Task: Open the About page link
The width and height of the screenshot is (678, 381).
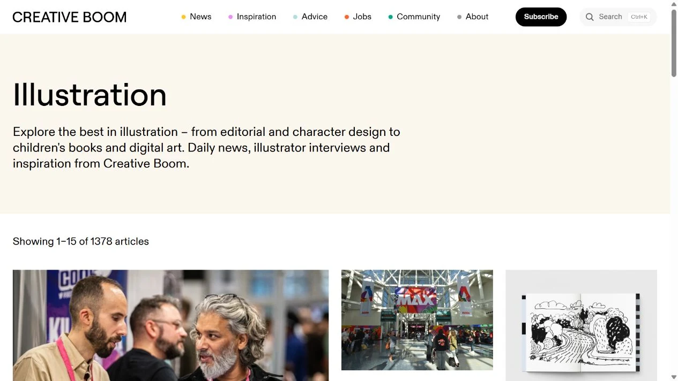Action: [x=473, y=17]
